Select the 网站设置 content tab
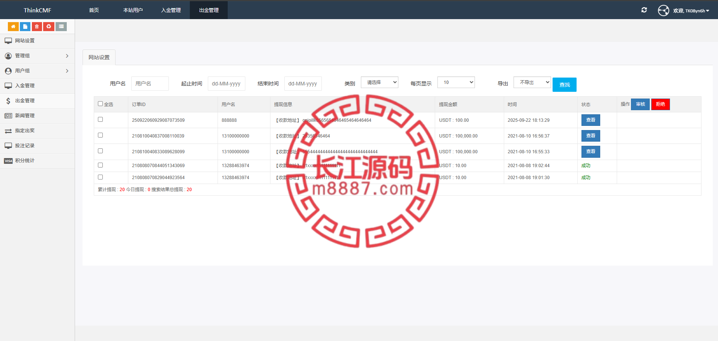The image size is (718, 341). (99, 57)
